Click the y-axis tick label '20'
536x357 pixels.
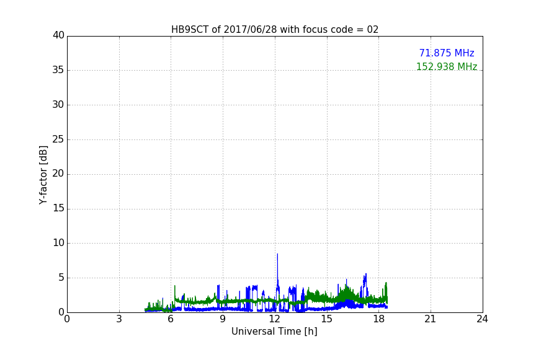click(x=58, y=174)
